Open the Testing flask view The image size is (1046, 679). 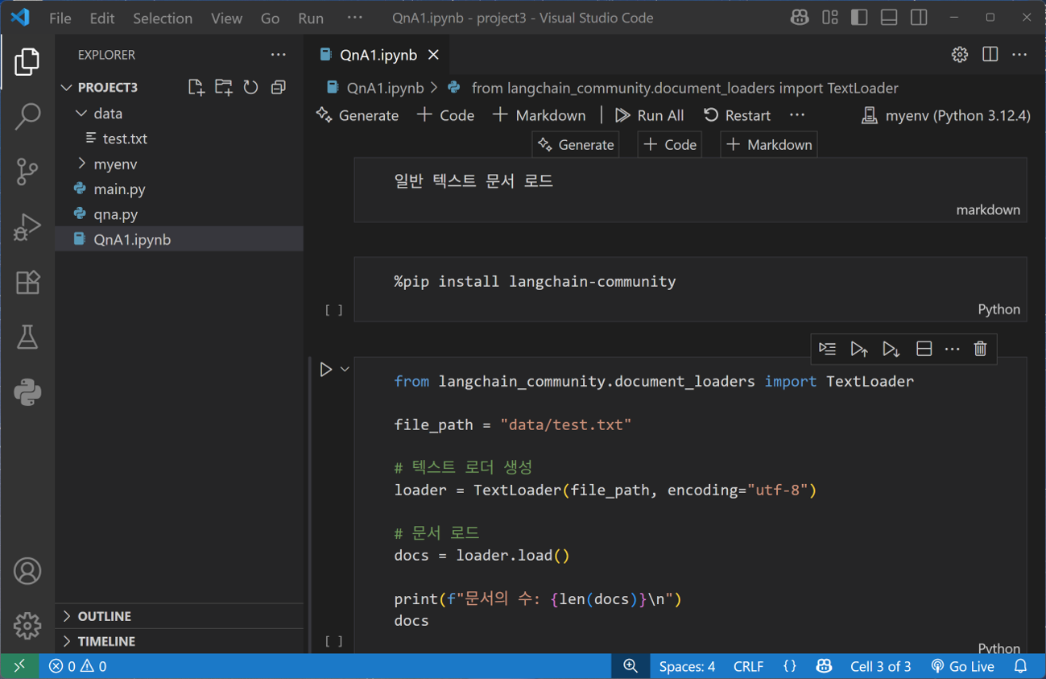(27, 337)
